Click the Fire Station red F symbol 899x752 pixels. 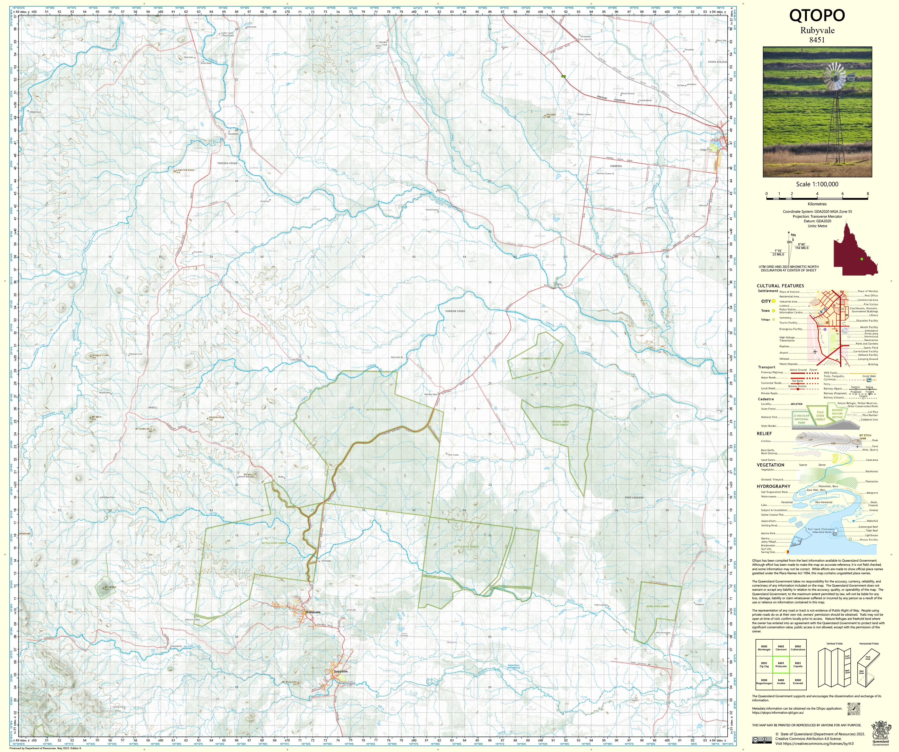[834, 306]
